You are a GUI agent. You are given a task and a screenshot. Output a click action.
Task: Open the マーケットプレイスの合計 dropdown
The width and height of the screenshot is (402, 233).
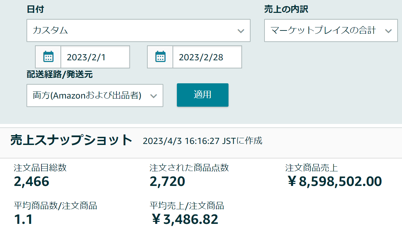point(331,30)
